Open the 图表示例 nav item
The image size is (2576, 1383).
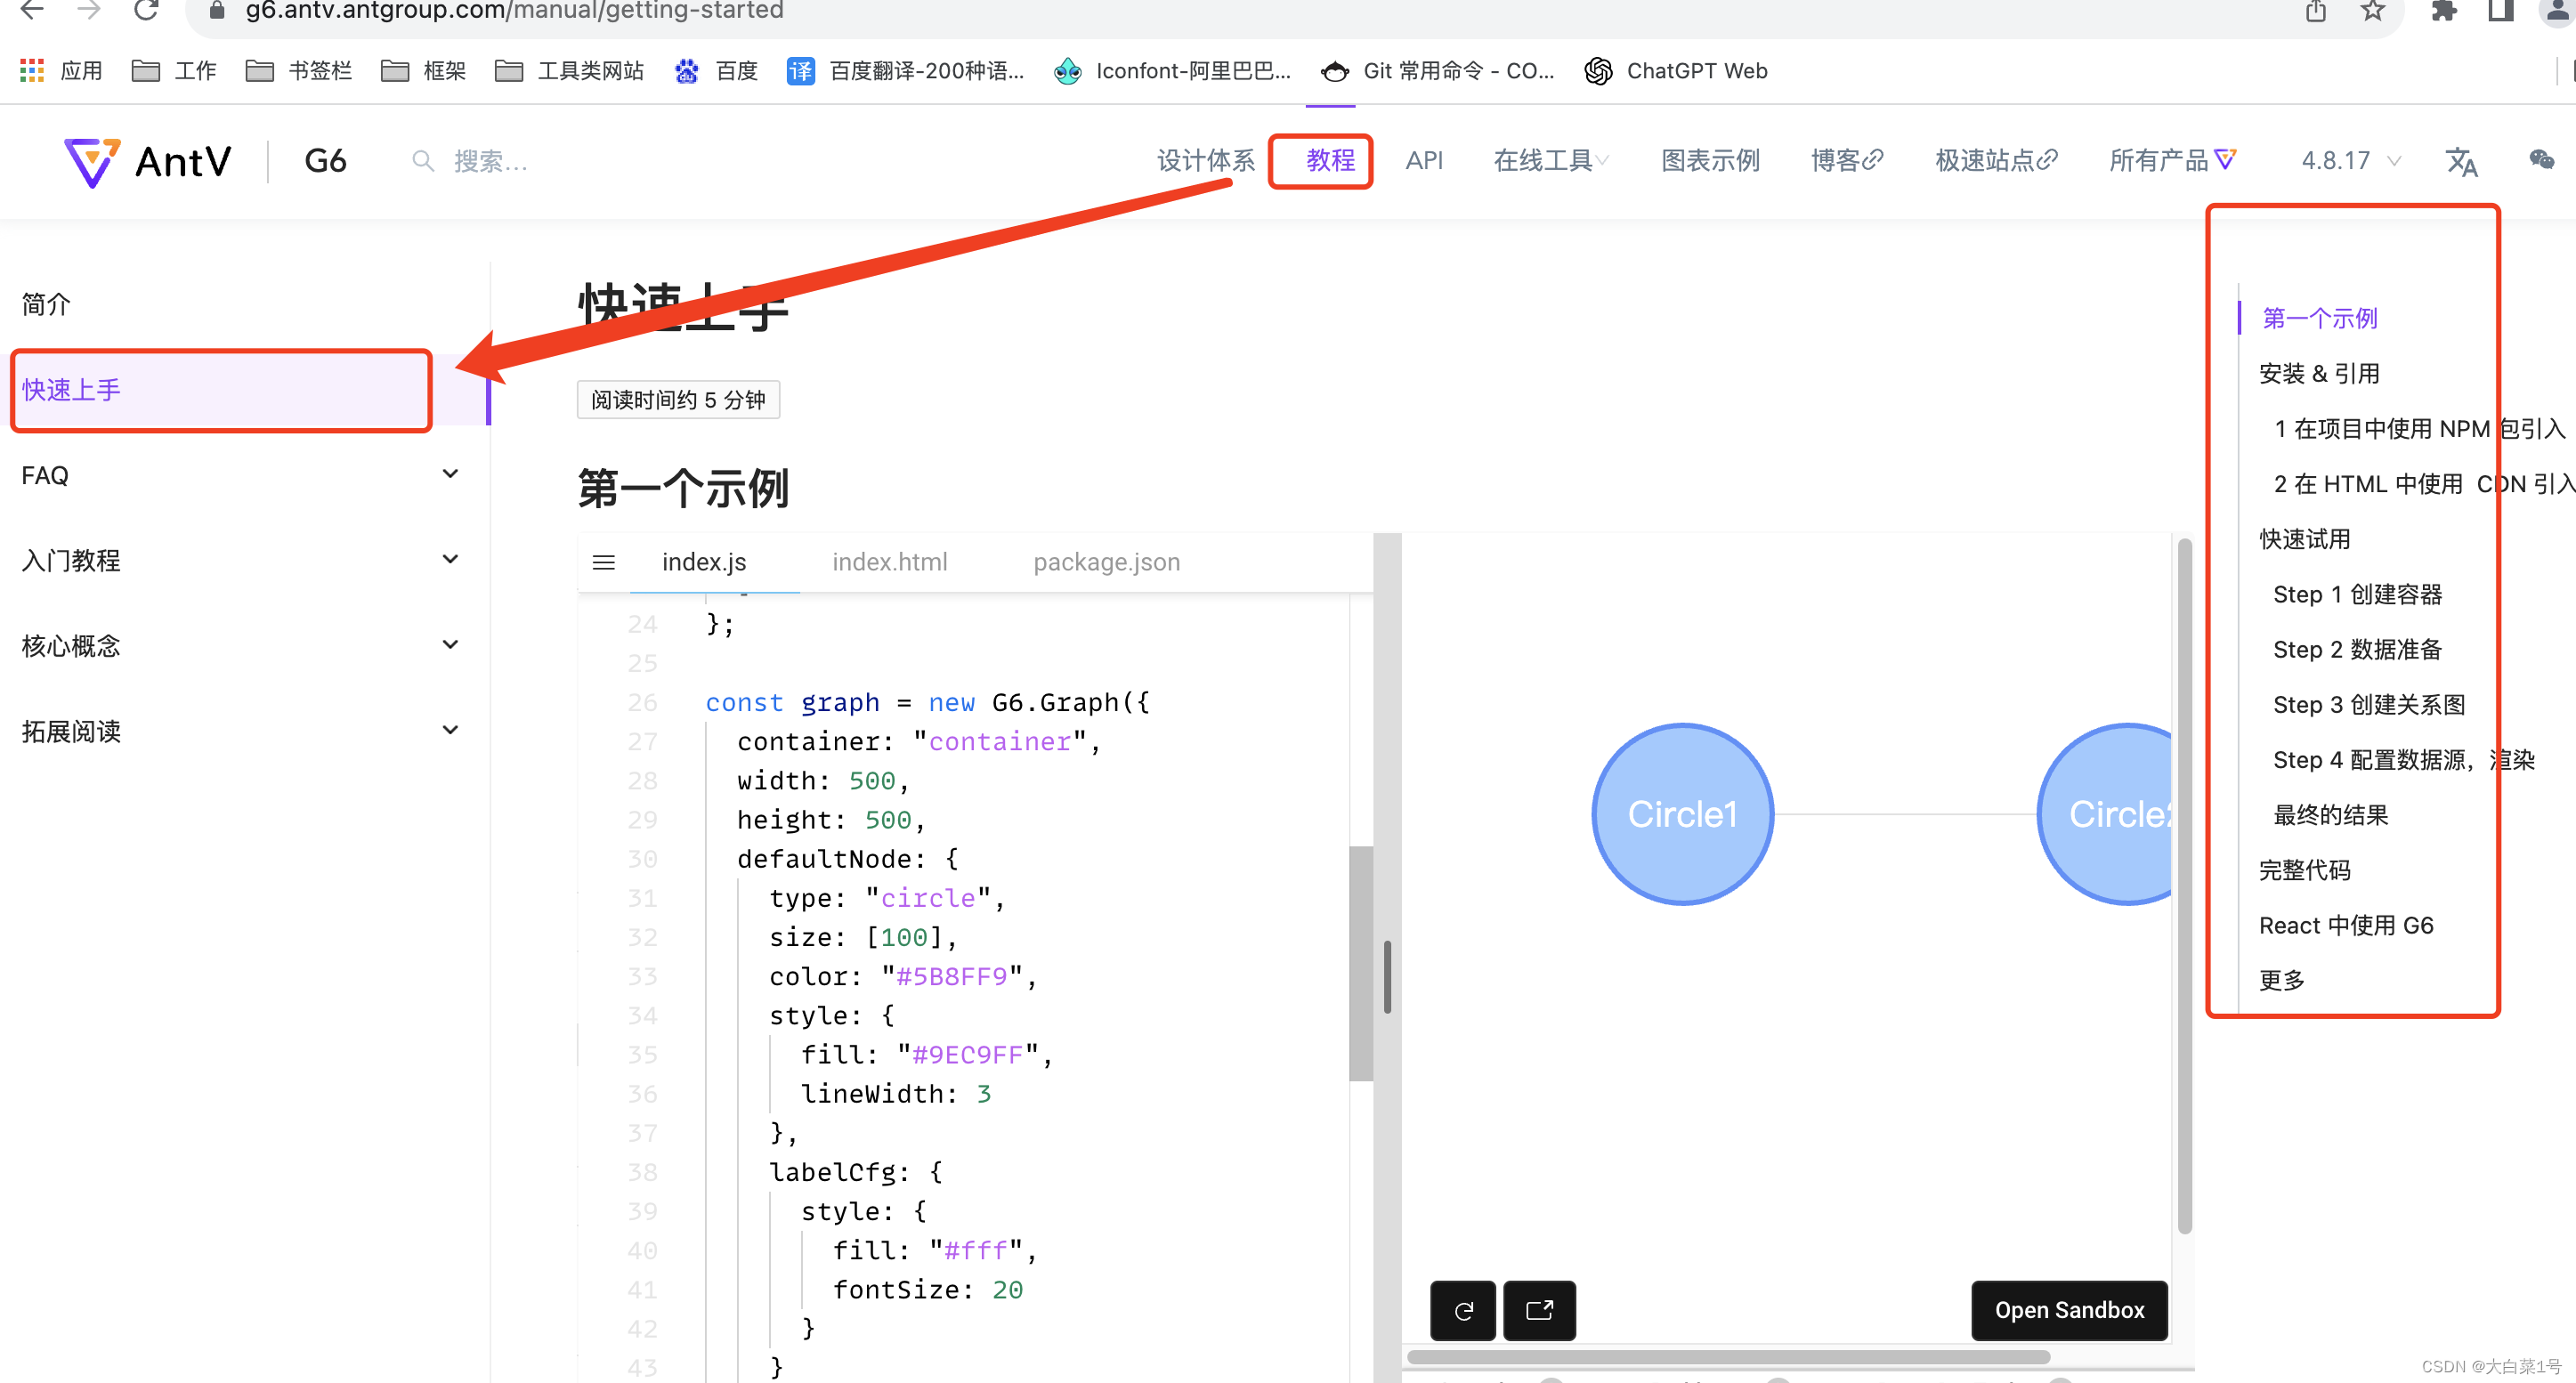pos(1710,161)
